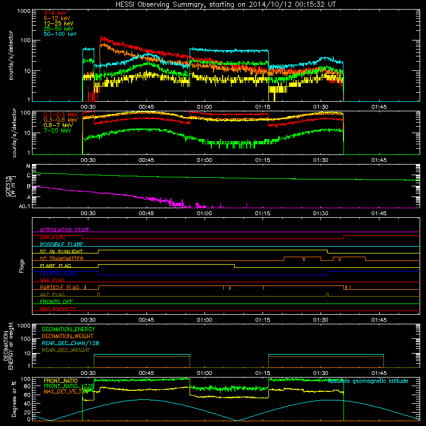Click the REAR_DEC_WEIGHT legend label
Image resolution: width=426 pixels, height=426 pixels.
point(65,350)
